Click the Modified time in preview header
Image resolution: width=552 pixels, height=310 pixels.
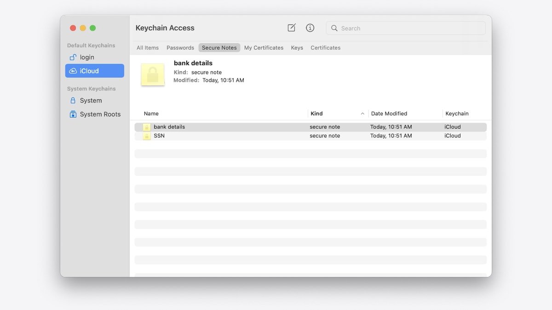(x=224, y=80)
